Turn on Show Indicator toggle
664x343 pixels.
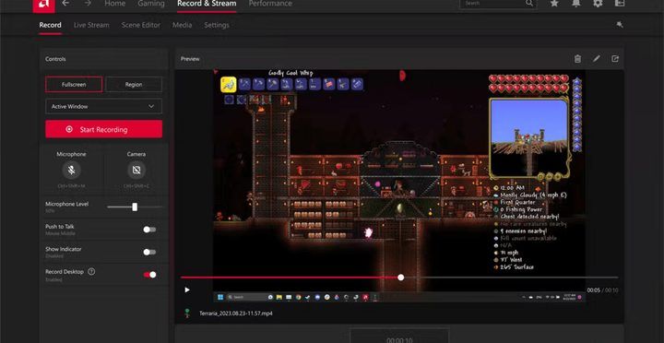tap(149, 252)
